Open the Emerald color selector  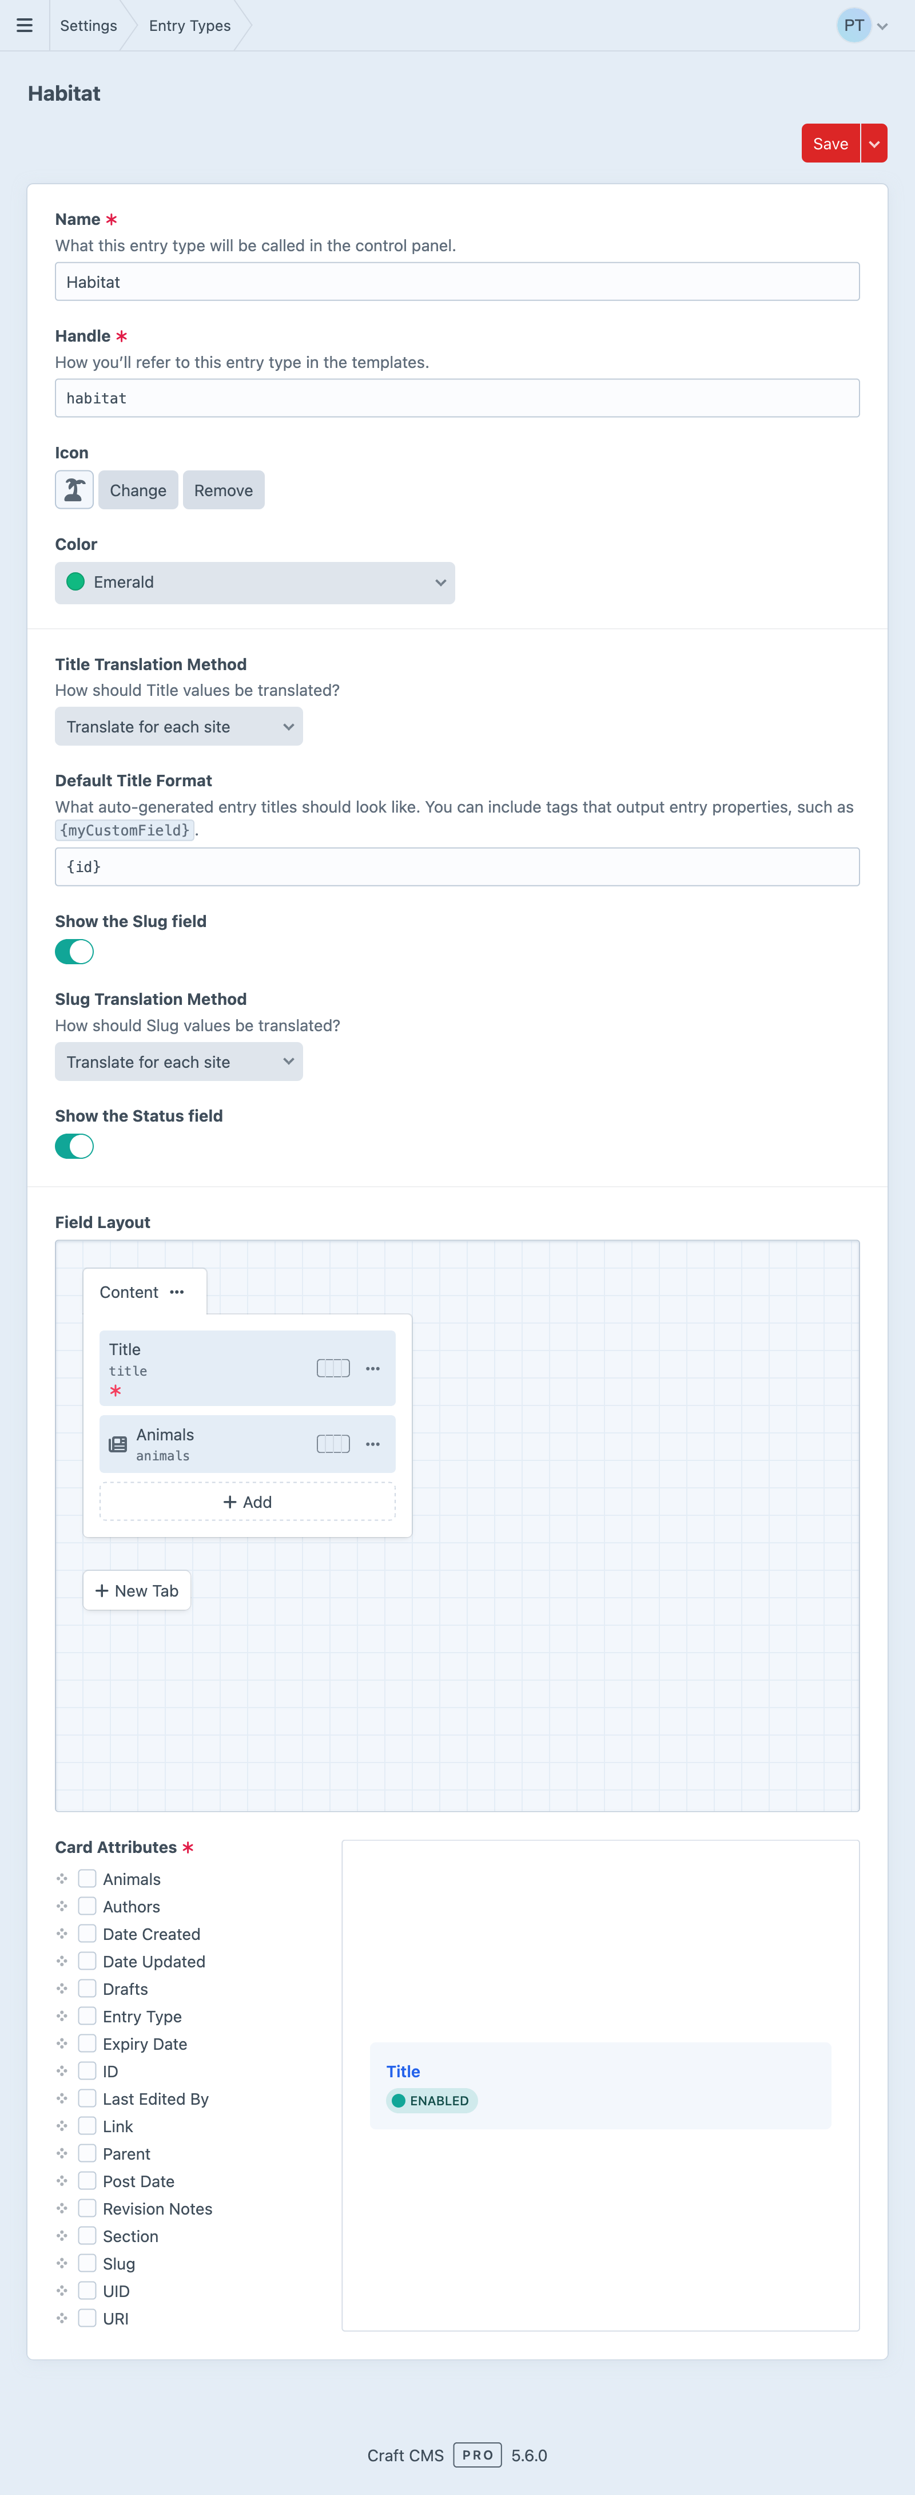[254, 583]
